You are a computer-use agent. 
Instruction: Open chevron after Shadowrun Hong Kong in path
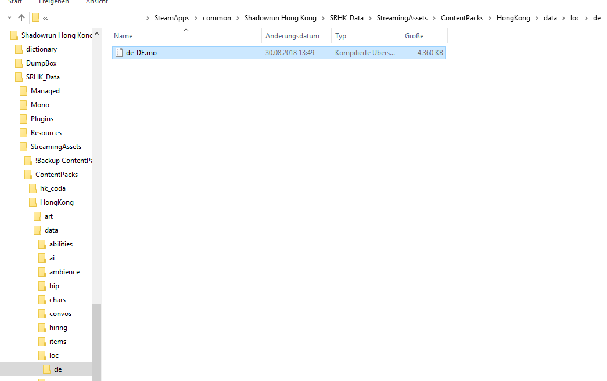pos(323,18)
